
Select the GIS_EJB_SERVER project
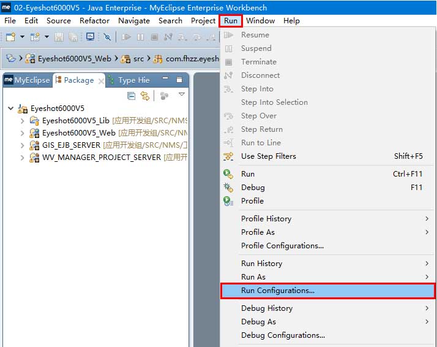click(x=71, y=145)
